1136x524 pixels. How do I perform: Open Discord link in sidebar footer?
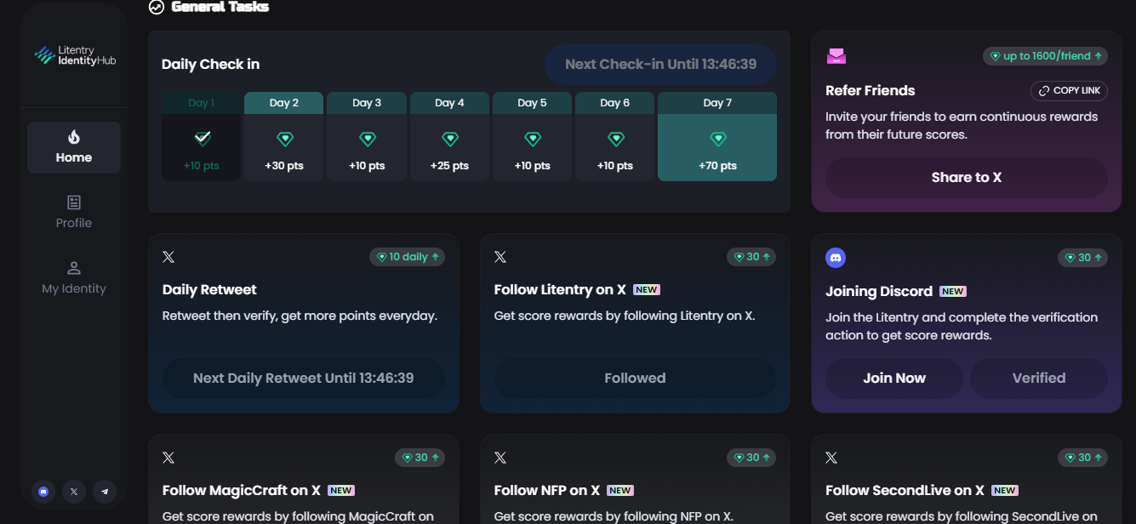coord(43,491)
